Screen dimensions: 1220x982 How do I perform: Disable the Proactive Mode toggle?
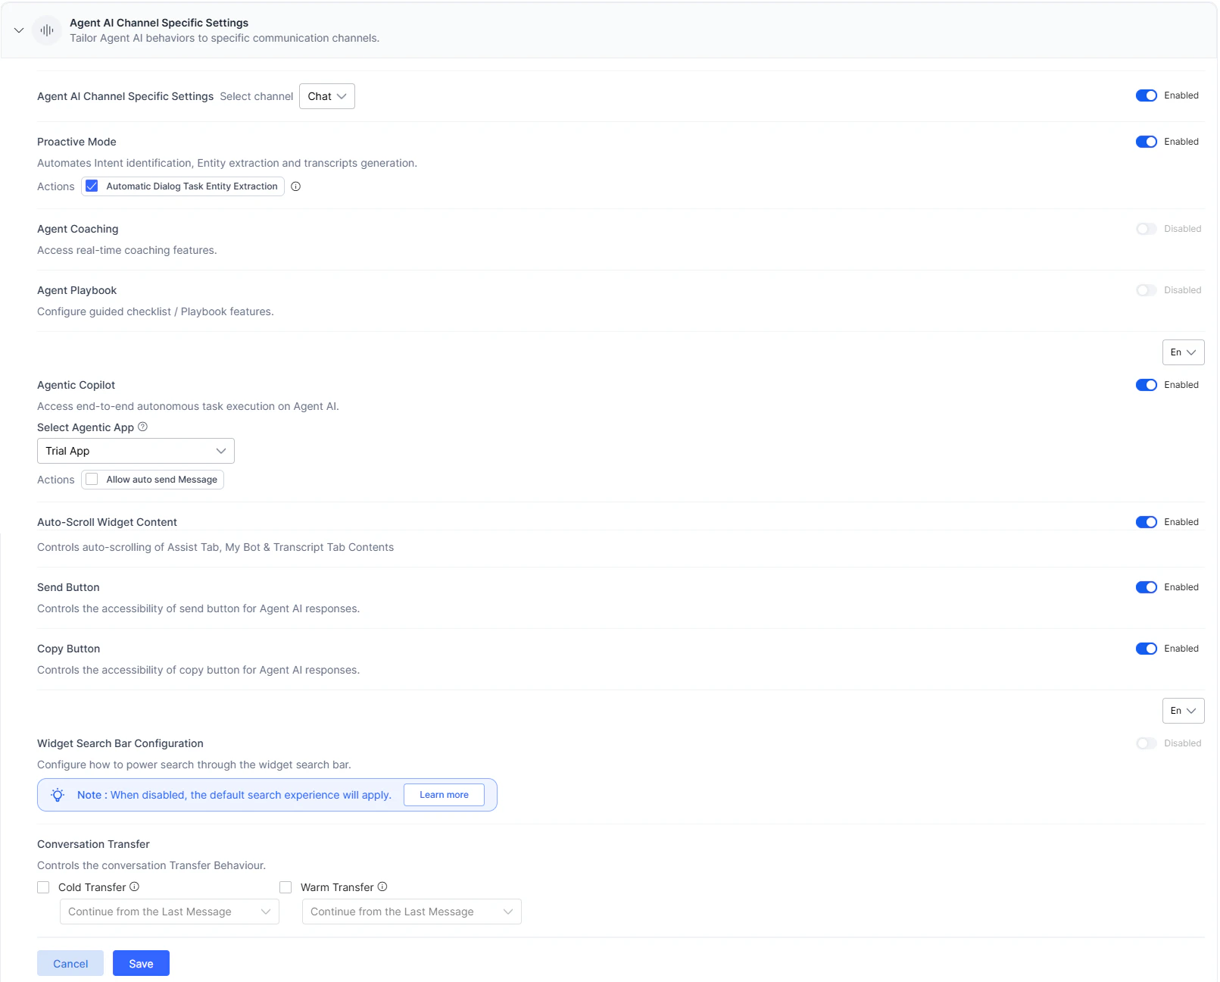(x=1145, y=142)
